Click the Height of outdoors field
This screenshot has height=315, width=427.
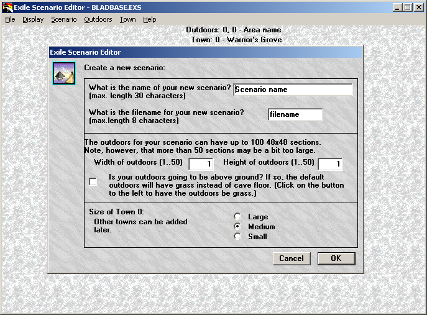[330, 164]
